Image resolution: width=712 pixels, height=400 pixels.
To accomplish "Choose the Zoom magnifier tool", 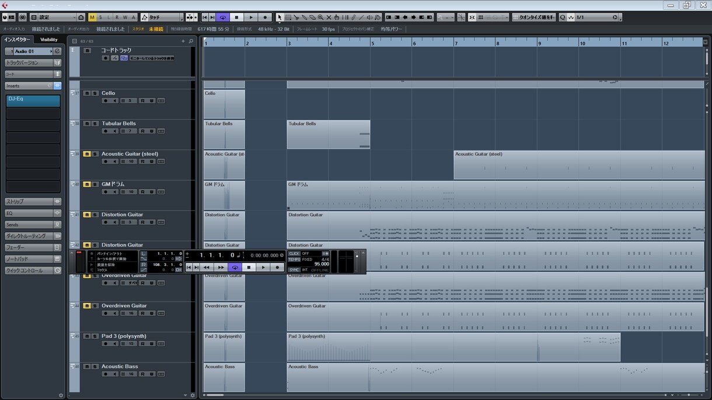I will tap(320, 17).
